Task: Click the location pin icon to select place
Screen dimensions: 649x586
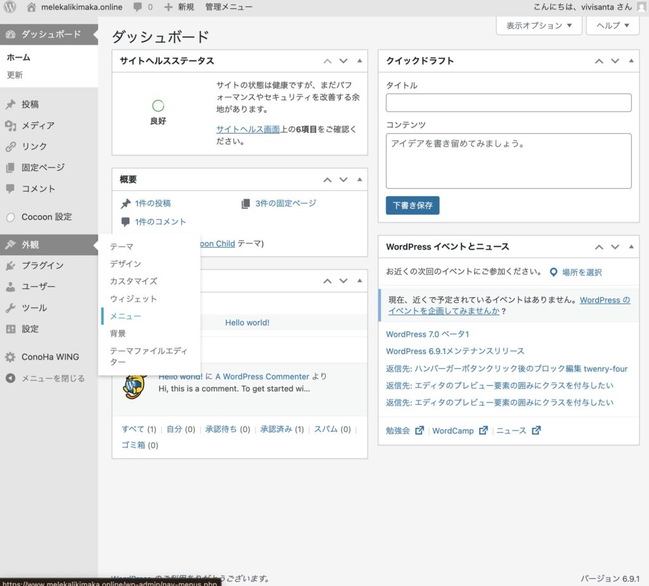Action: (x=553, y=272)
